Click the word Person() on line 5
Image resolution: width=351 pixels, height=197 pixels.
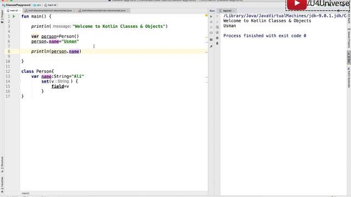[x=69, y=37]
